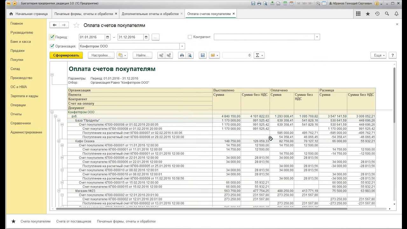Open main menu dropdown in title bar
Image resolution: width=407 pixels, height=229 pixels.
tap(15, 3)
